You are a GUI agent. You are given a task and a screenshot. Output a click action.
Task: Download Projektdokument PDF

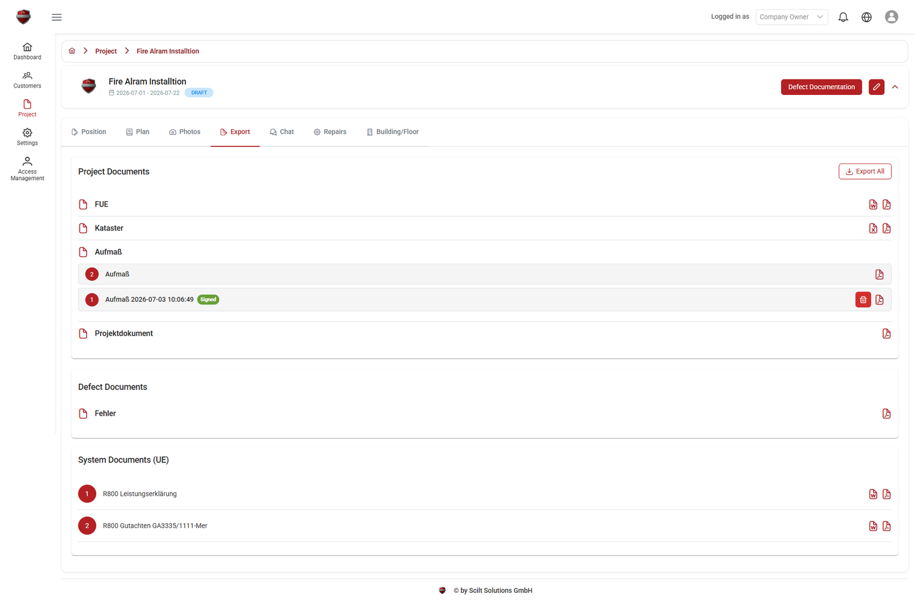[x=886, y=334]
